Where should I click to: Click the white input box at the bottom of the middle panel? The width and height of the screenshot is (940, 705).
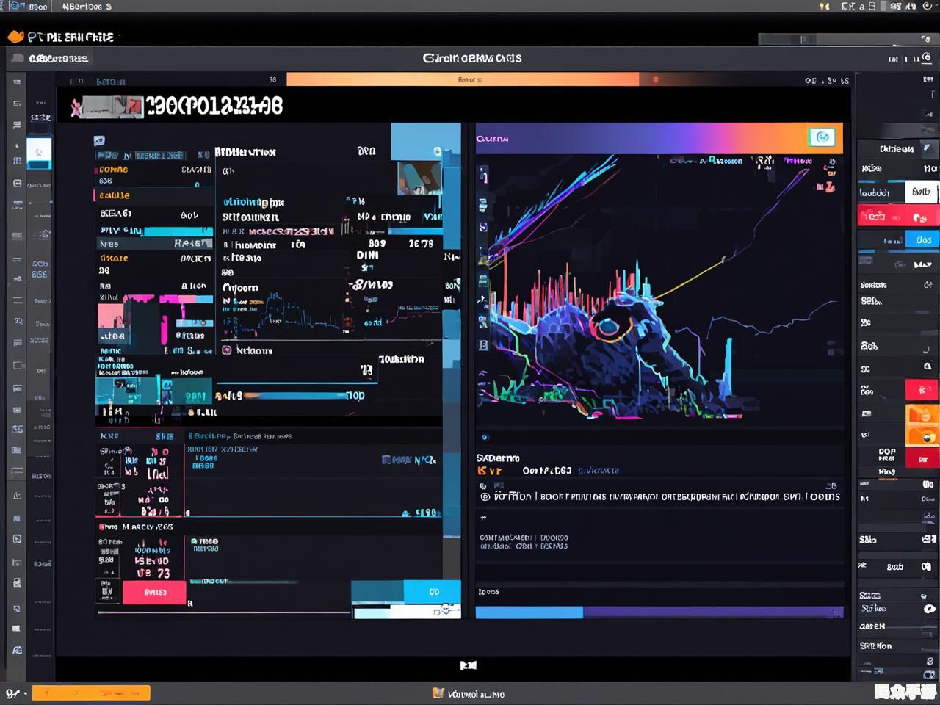coord(407,611)
